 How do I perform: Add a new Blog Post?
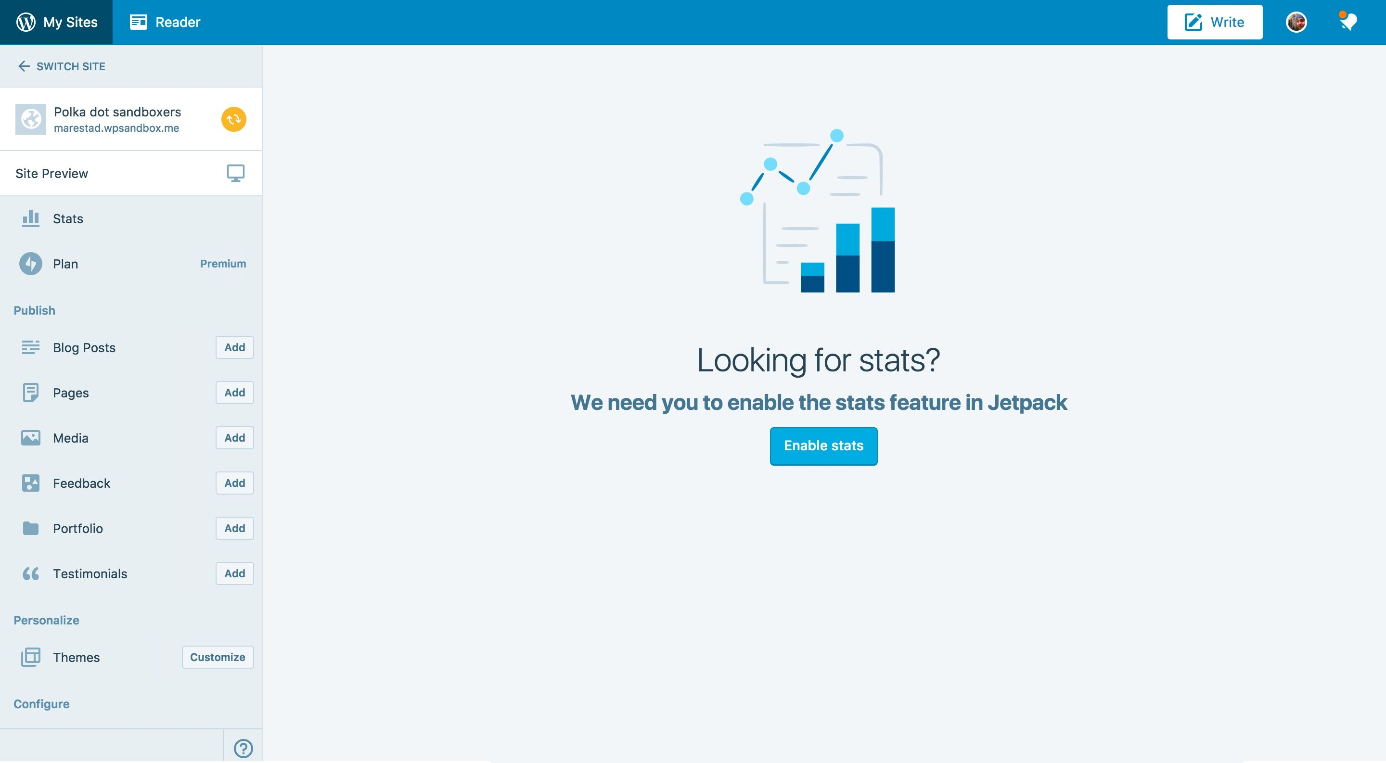[x=234, y=347]
